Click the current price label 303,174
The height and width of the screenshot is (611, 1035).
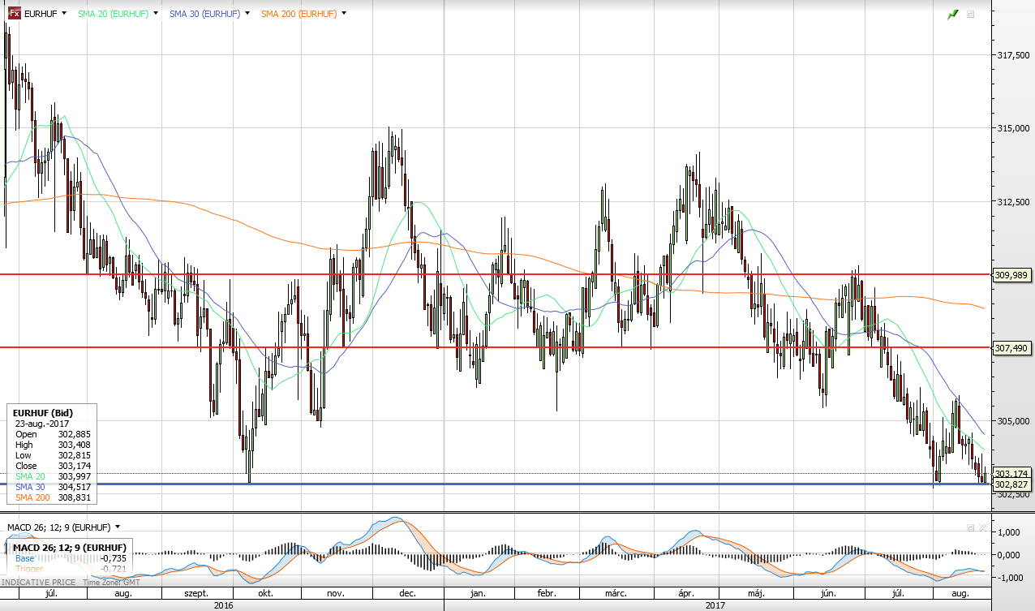[x=1011, y=473]
